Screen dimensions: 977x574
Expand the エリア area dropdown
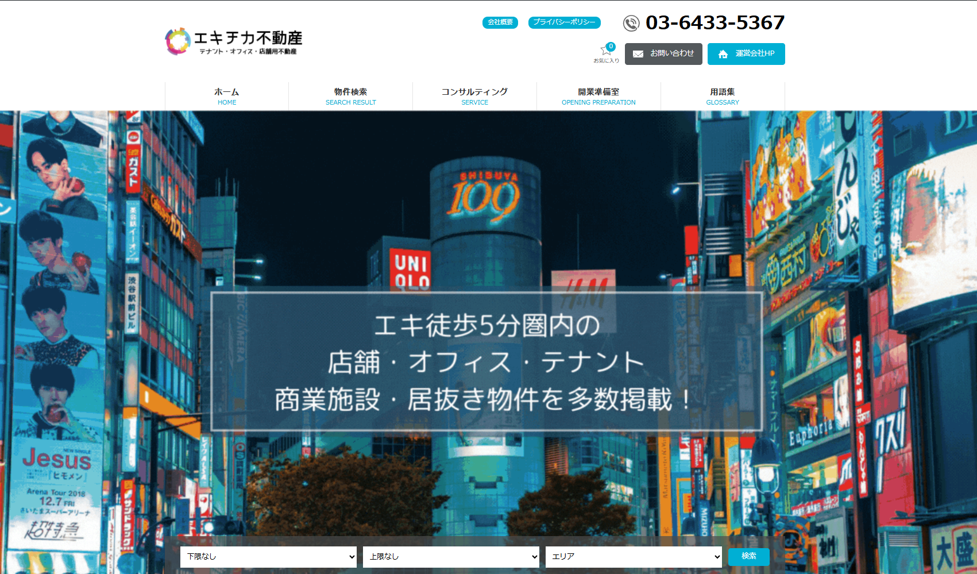click(x=634, y=556)
